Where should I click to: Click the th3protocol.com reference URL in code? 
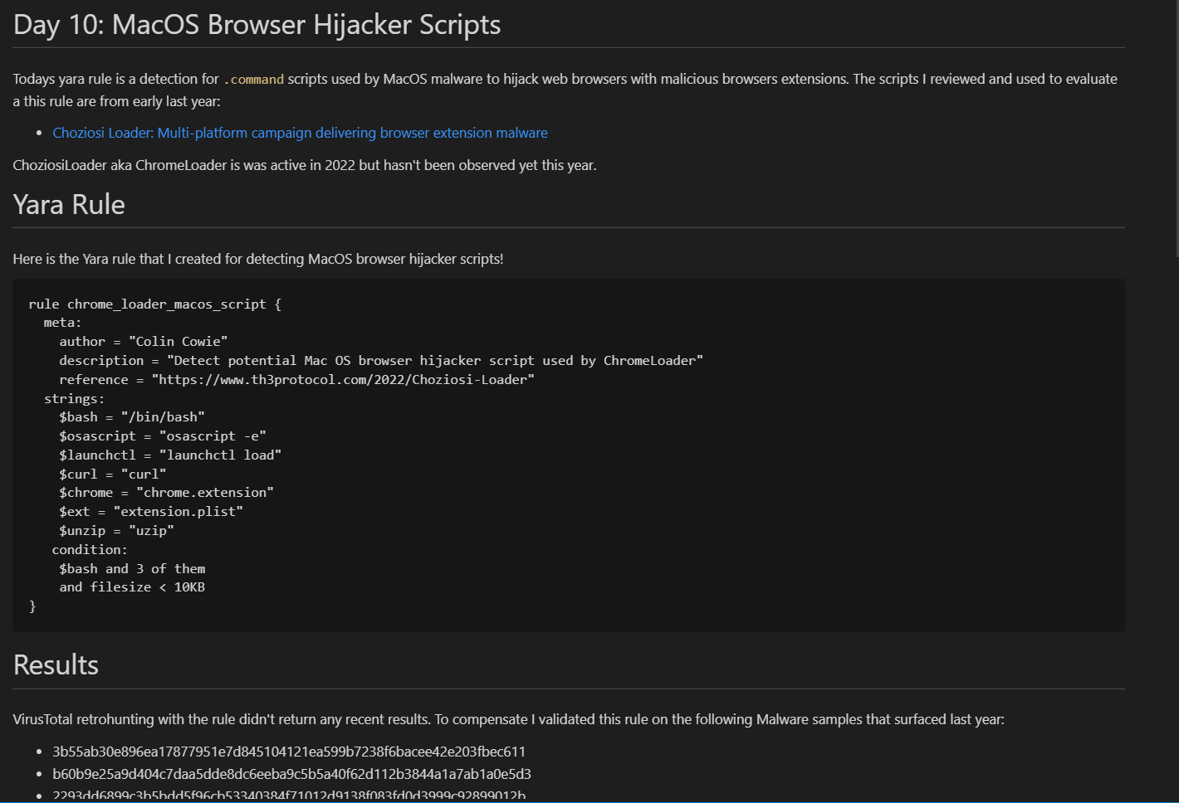(x=343, y=380)
